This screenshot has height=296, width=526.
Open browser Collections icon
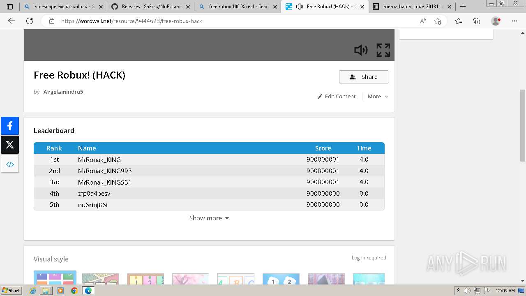[477, 21]
